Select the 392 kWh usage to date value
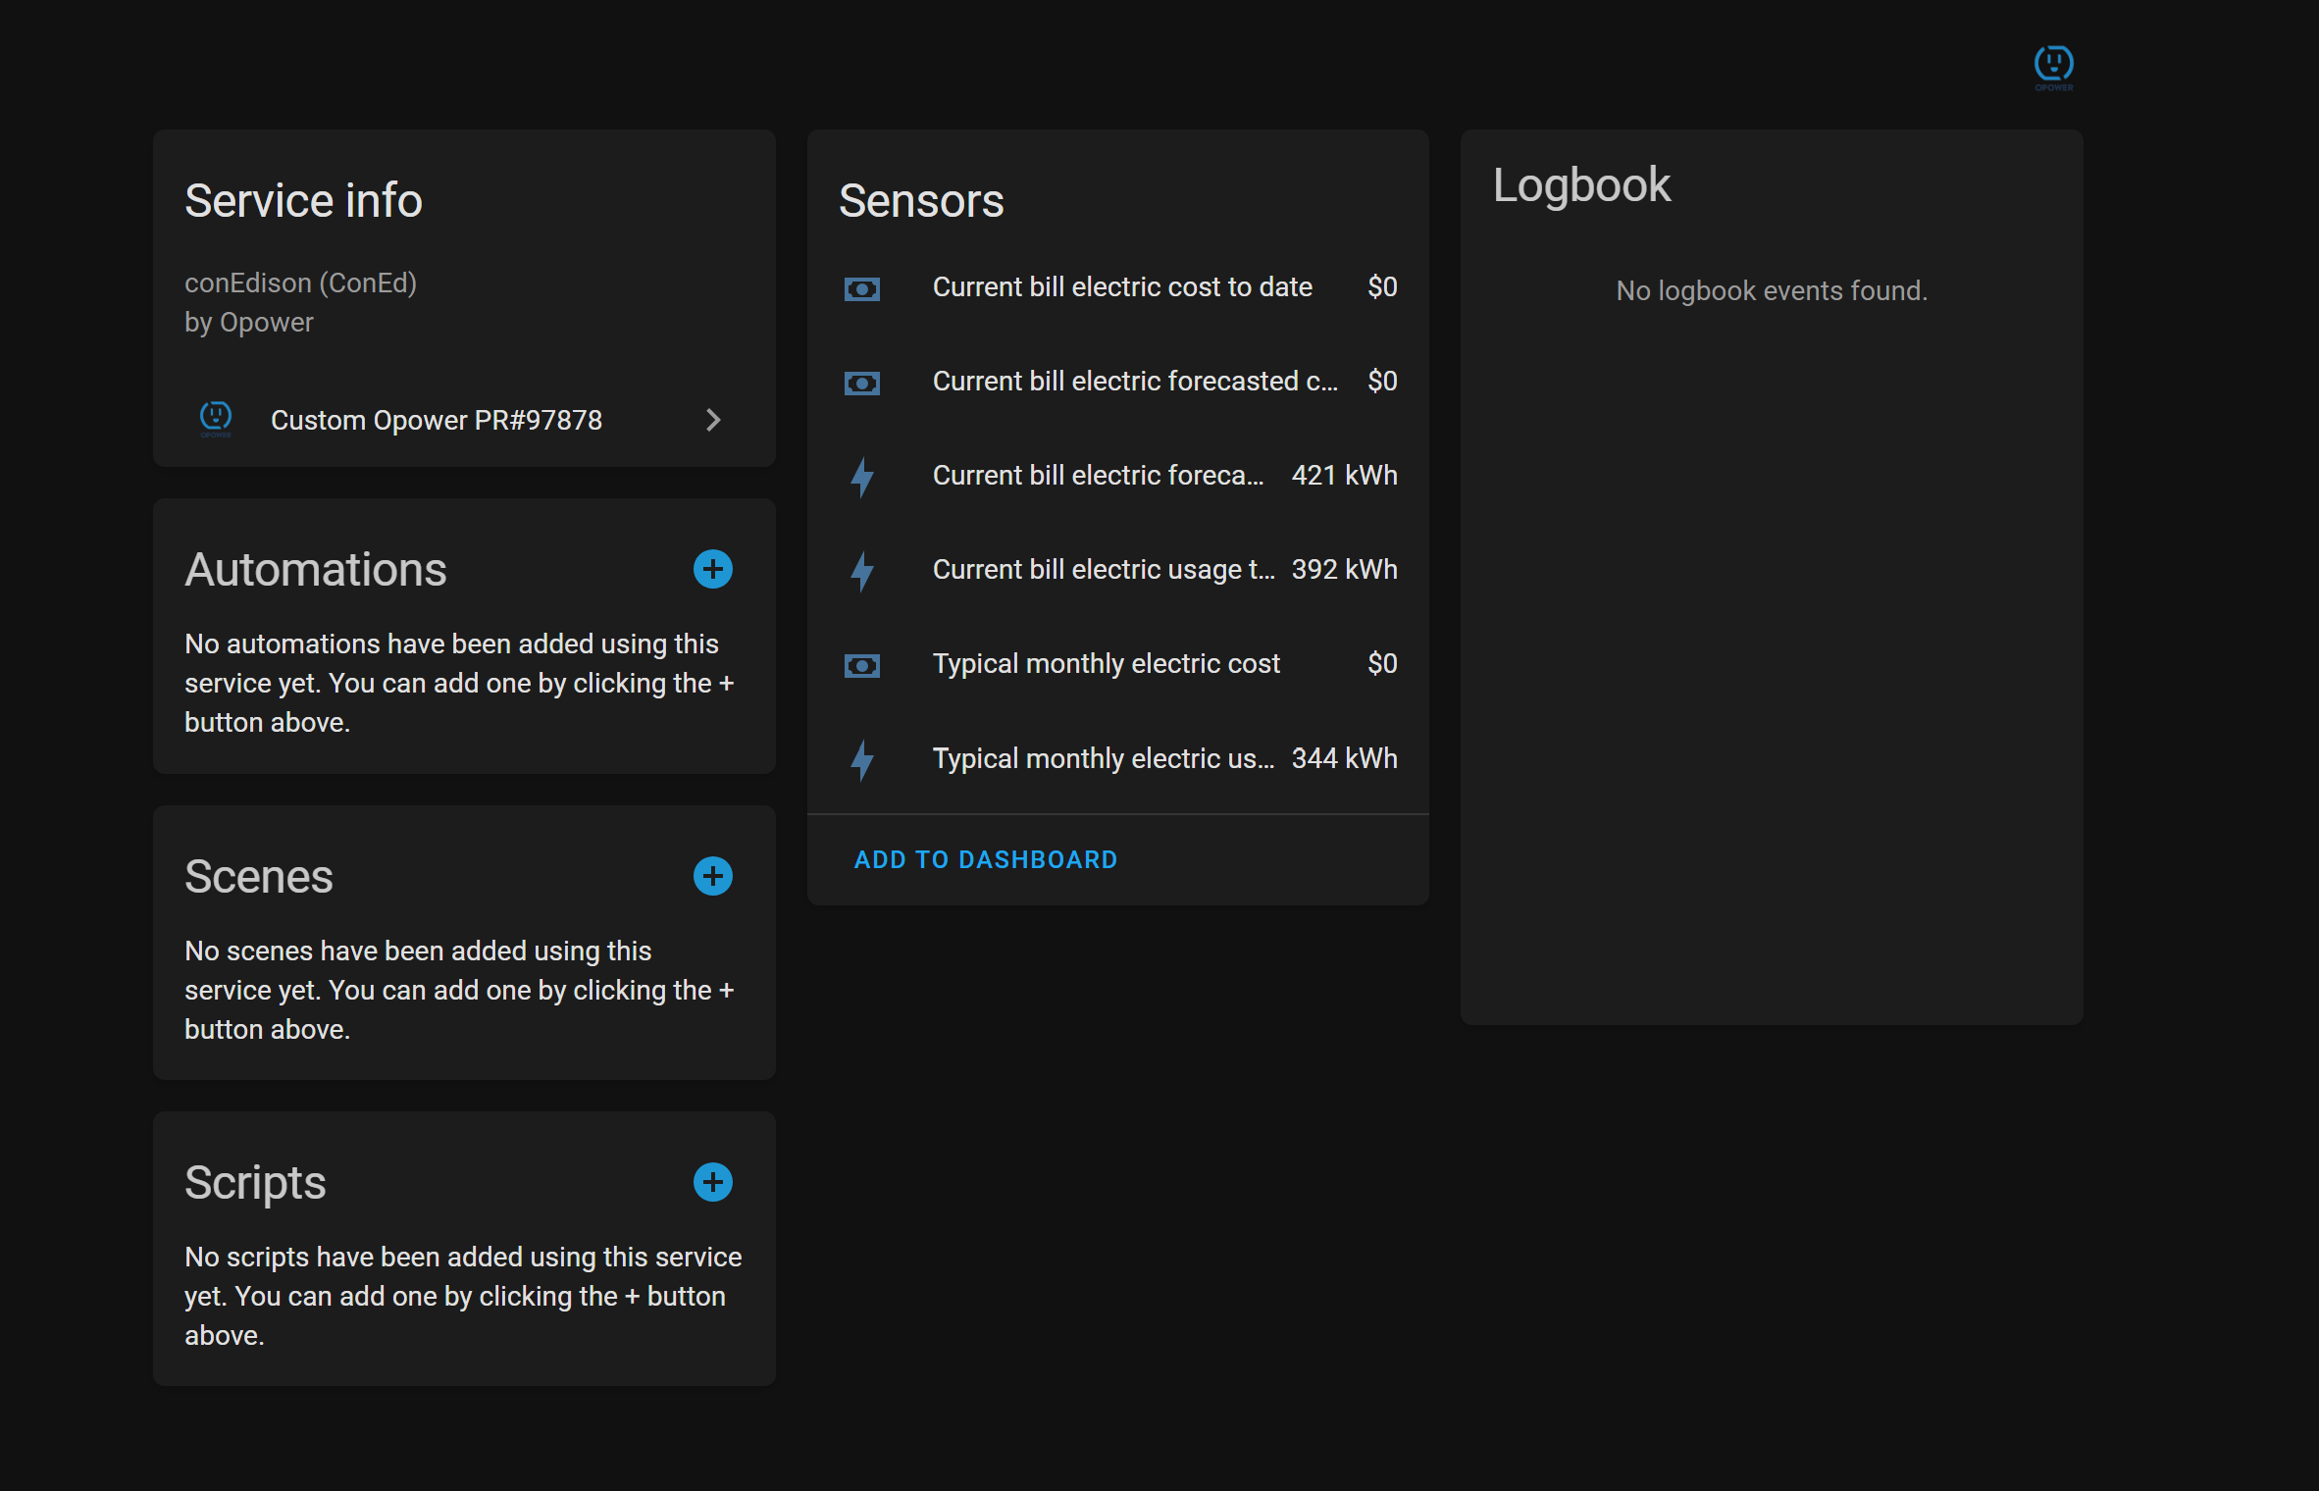The height and width of the screenshot is (1491, 2319). (1344, 570)
